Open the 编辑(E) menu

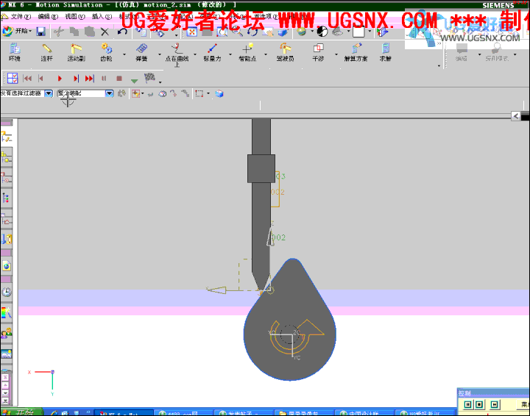point(48,16)
